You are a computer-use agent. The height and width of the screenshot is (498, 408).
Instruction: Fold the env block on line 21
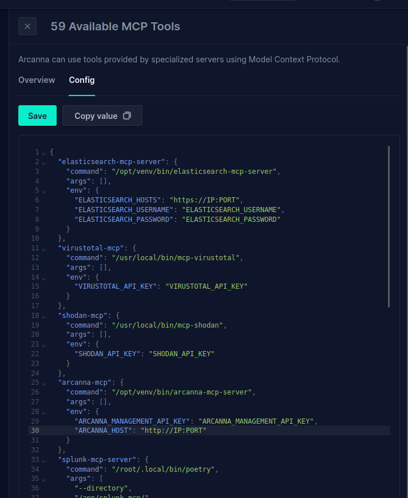[x=44, y=345]
